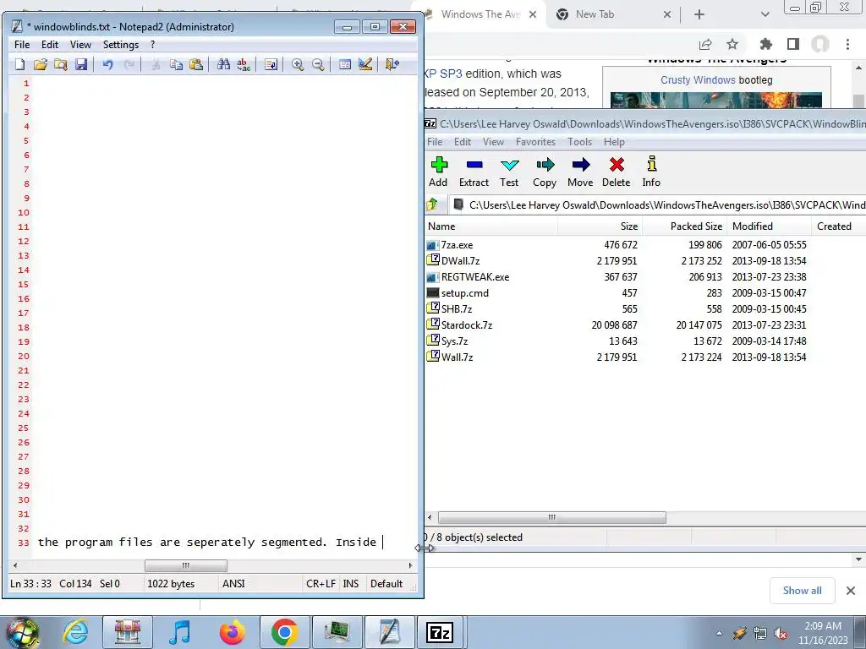Click Test in the 7-Zip toolbar
Image resolution: width=866 pixels, height=649 pixels.
[x=509, y=172]
